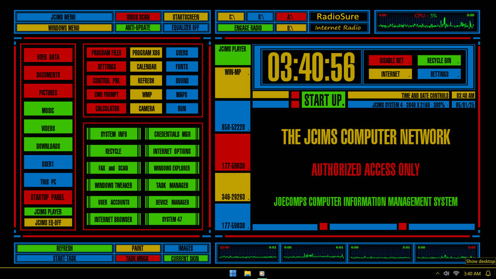Open FONTS
The width and height of the screenshot is (496, 279).
[182, 67]
